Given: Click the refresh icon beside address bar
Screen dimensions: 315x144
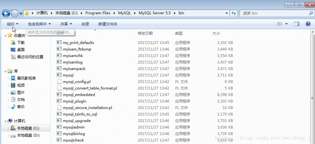Looking at the screenshot, I should (x=233, y=13).
